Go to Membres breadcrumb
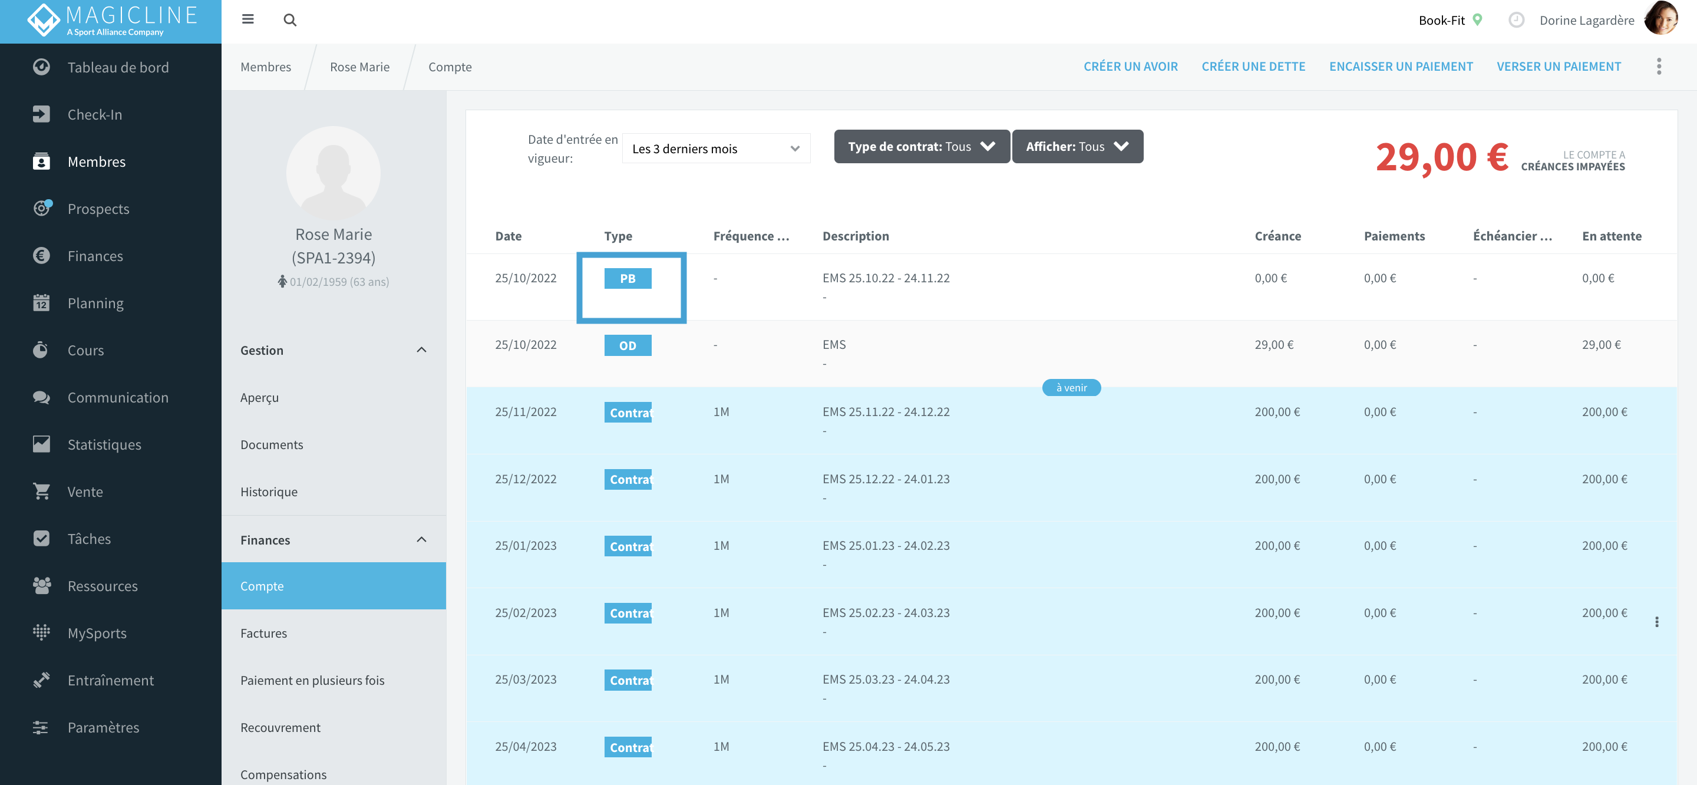The image size is (1697, 785). (x=266, y=67)
